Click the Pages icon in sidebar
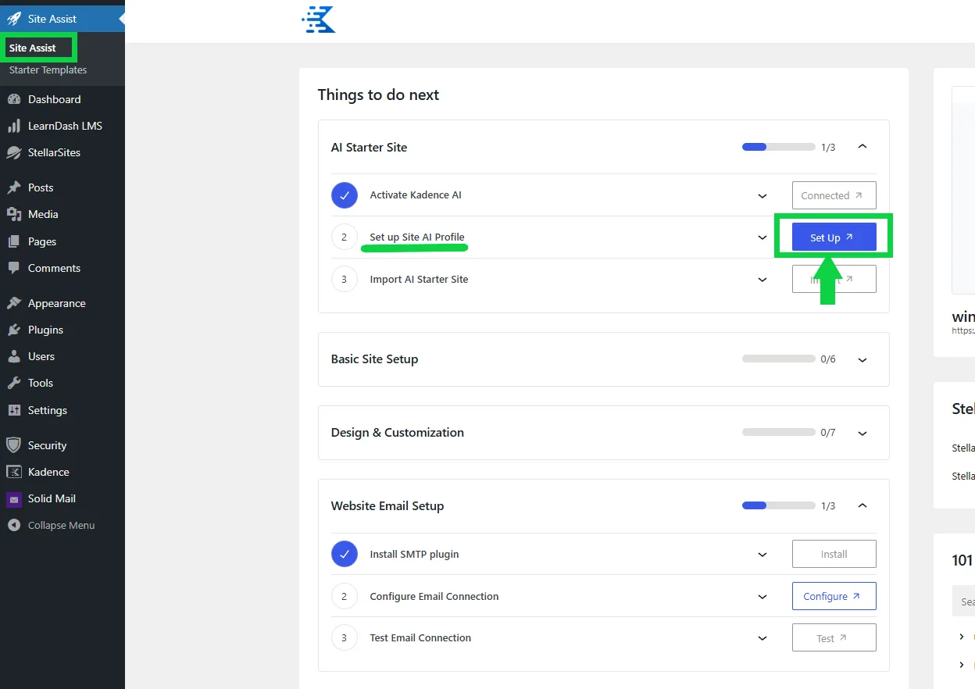 (13, 241)
